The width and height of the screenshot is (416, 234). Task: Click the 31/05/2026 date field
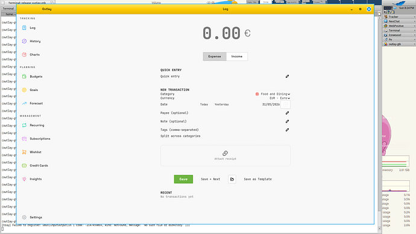coord(271,104)
